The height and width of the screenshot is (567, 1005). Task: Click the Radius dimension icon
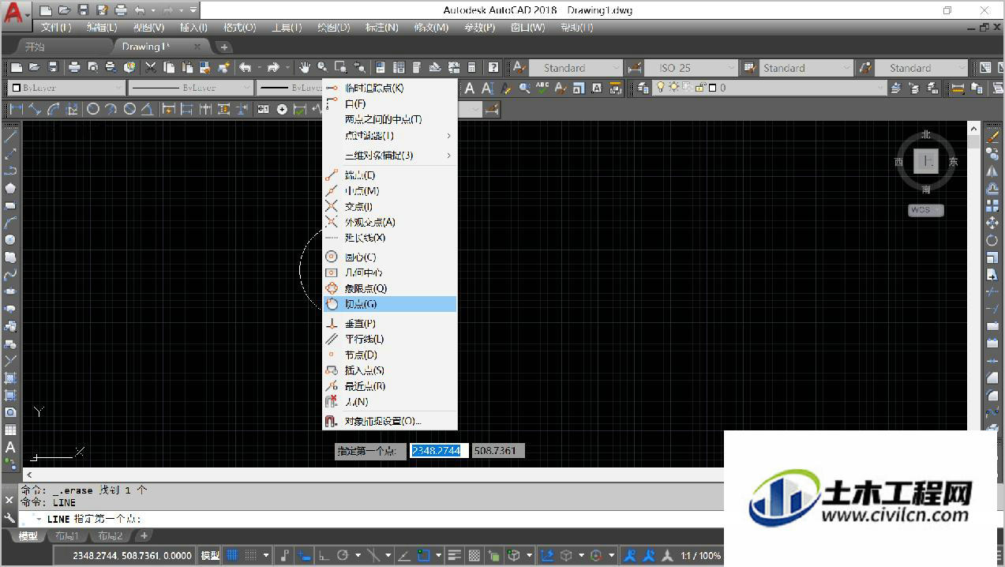pyautogui.click(x=93, y=109)
